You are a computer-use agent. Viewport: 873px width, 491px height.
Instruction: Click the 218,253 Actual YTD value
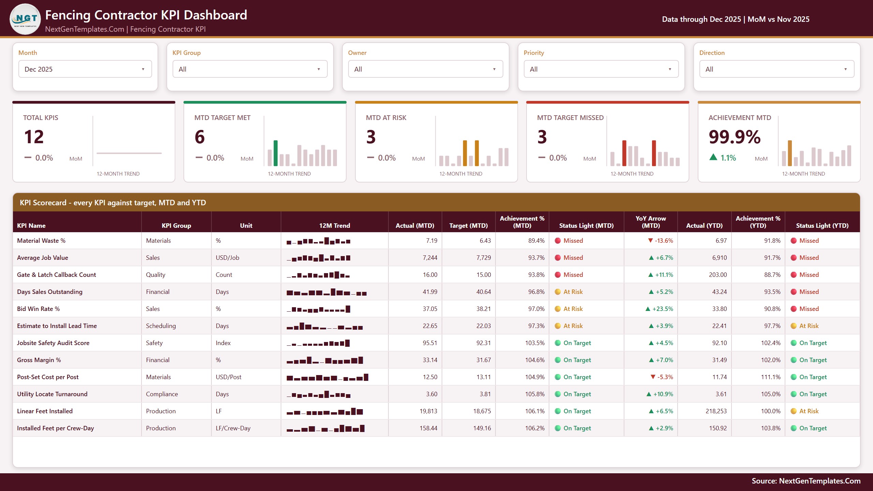(716, 411)
